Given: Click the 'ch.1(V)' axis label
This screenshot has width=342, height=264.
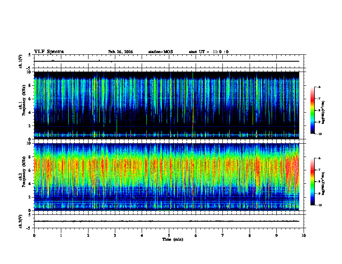Looking at the screenshot, I should [21, 61].
